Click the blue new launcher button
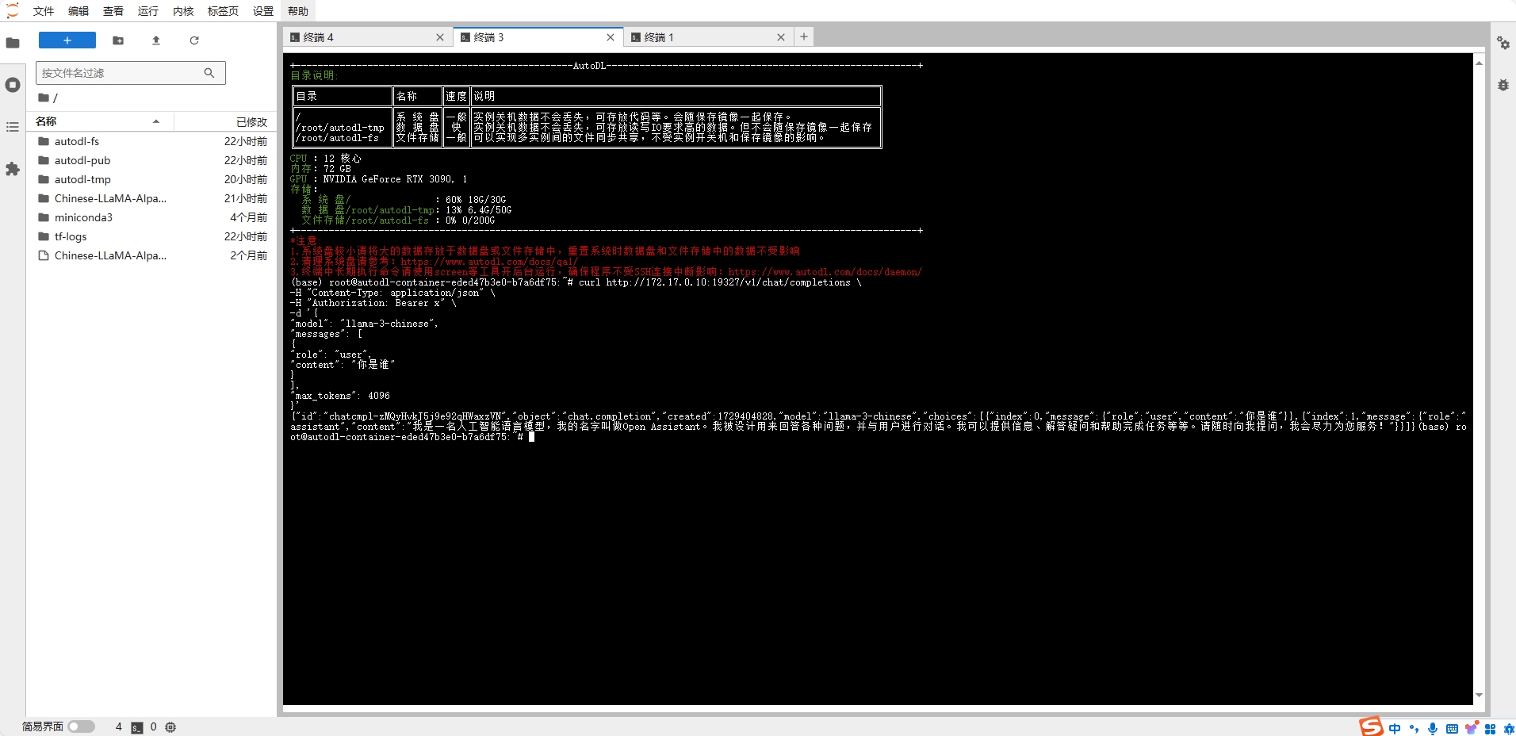This screenshot has width=1516, height=736. [67, 40]
